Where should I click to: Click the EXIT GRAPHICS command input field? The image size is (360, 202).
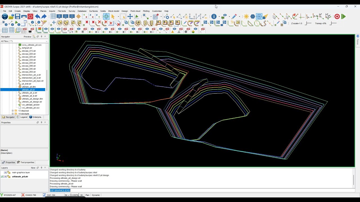(x=202, y=190)
